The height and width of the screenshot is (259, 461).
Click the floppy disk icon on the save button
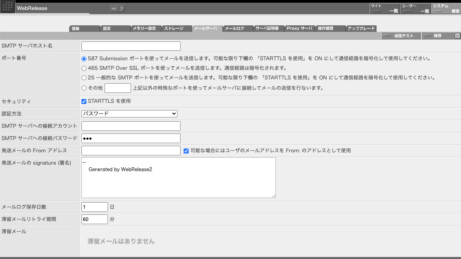point(457,35)
